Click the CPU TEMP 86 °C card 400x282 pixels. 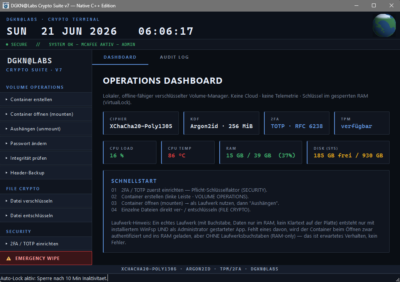click(x=188, y=152)
